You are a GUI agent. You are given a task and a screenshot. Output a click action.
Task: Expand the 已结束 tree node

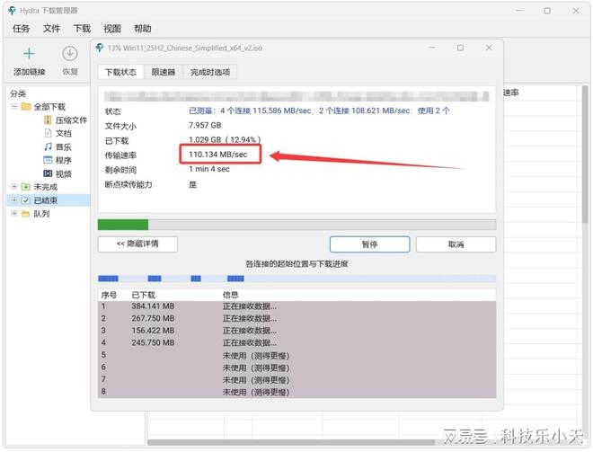pyautogui.click(x=14, y=200)
